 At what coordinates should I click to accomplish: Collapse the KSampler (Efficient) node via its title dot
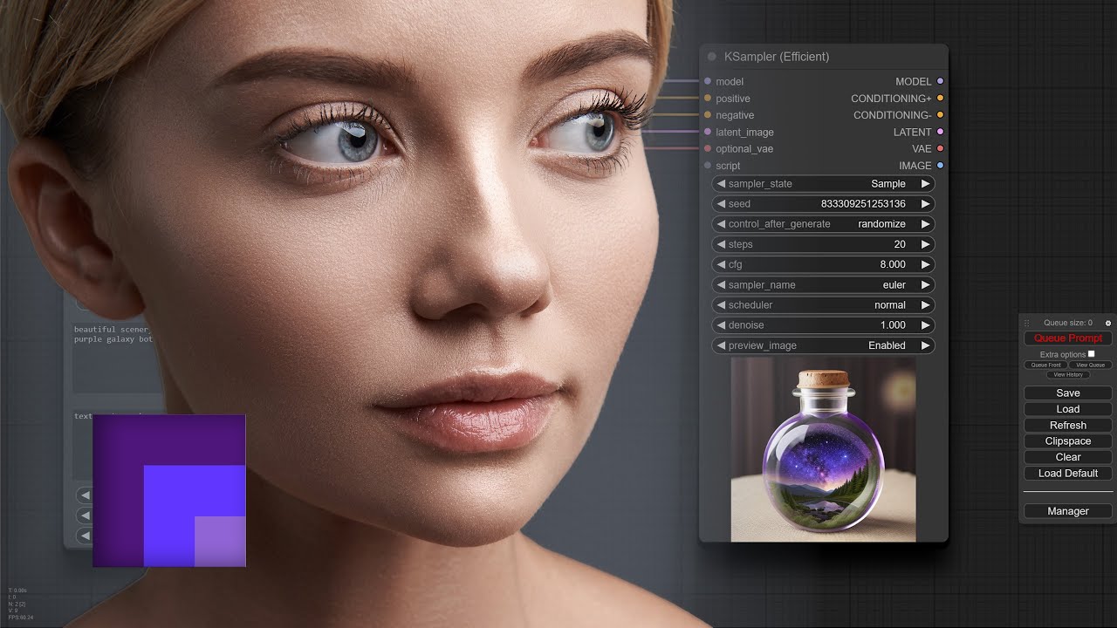click(712, 57)
